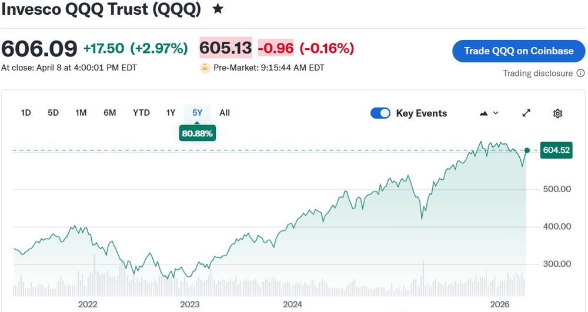Show All-time chart range

[225, 113]
